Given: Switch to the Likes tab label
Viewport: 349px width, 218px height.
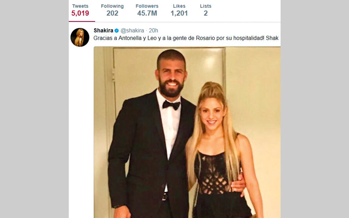Looking at the screenshot, I should point(178,6).
